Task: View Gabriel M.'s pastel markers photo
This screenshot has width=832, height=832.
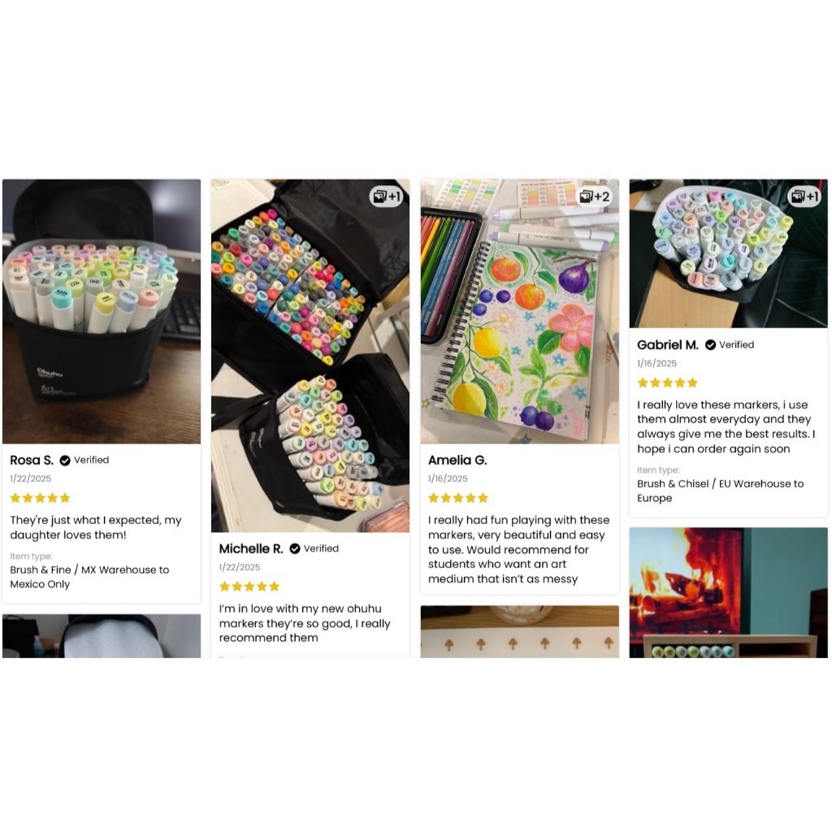Action: pos(729,253)
